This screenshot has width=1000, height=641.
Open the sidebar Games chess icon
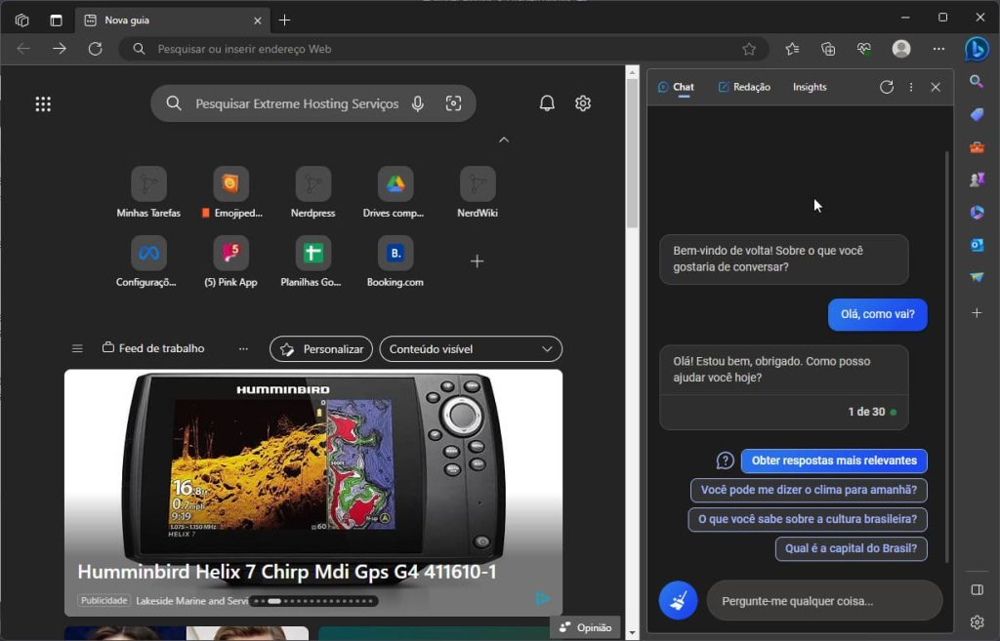point(977,180)
